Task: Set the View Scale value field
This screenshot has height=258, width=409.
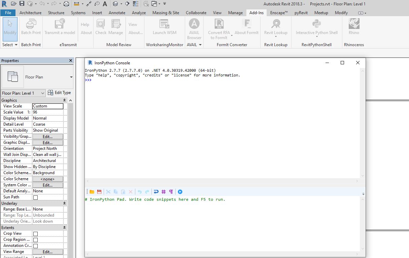Action: click(47, 106)
